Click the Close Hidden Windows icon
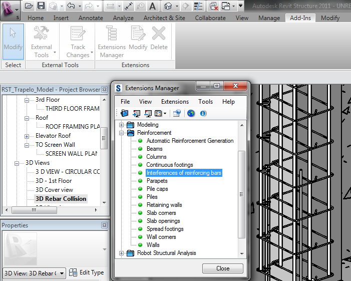The height and width of the screenshot is (281, 351). [214, 6]
